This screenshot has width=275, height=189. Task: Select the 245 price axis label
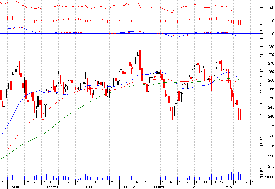pyautogui.click(x=271, y=107)
